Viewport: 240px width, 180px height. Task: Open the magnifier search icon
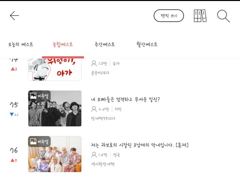tap(223, 16)
